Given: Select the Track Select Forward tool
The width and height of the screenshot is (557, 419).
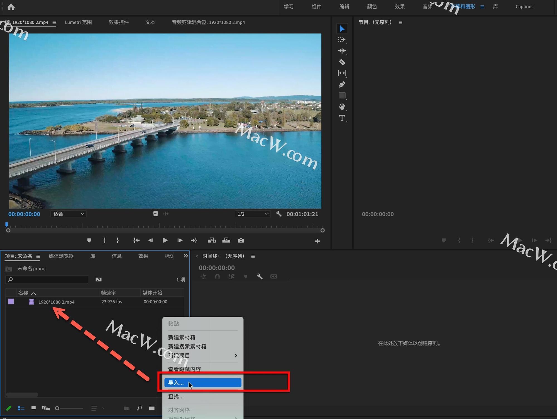Looking at the screenshot, I should 342,40.
